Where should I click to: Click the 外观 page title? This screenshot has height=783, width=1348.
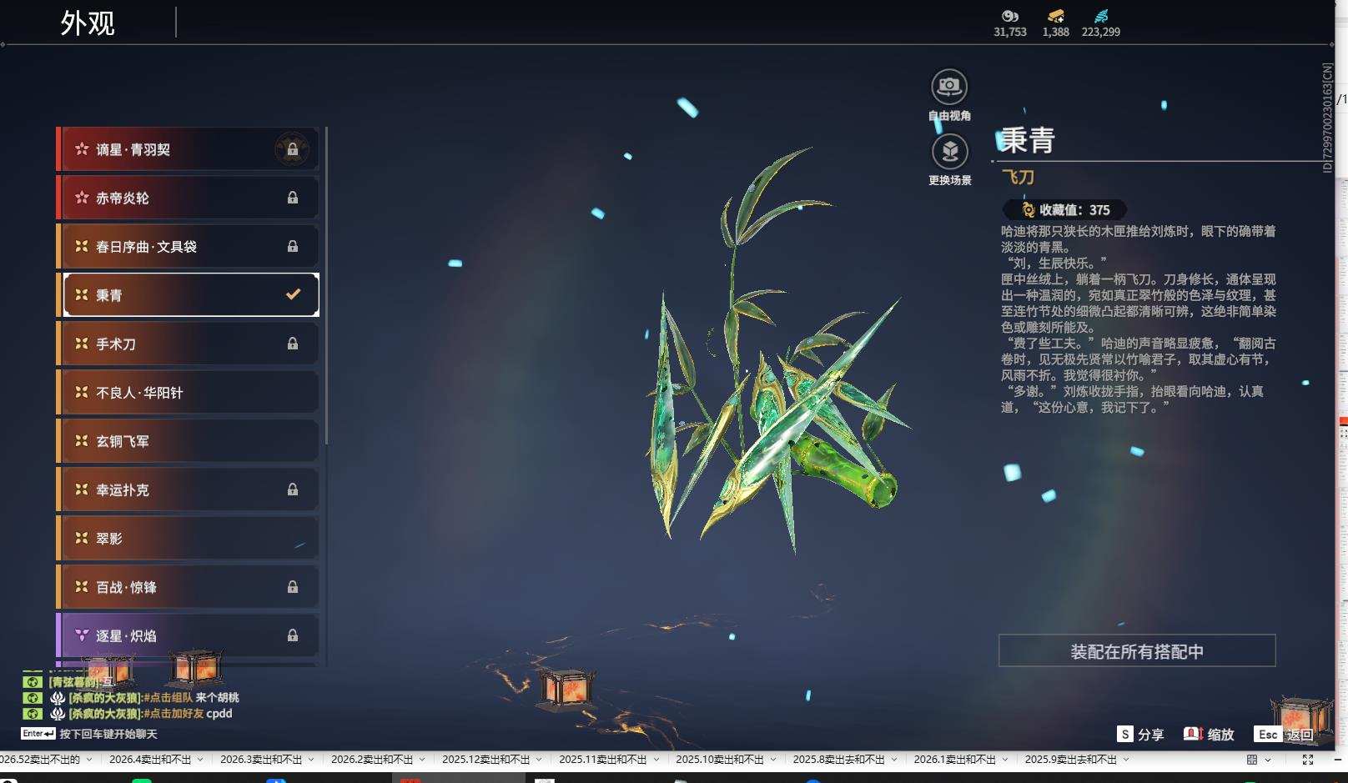click(88, 23)
